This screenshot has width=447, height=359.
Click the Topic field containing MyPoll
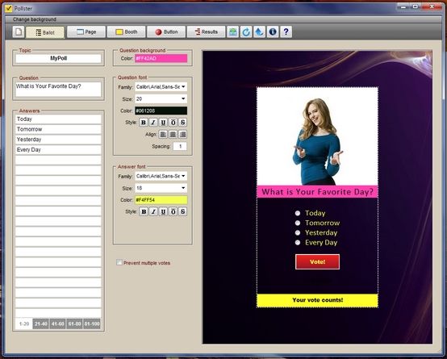[x=58, y=58]
